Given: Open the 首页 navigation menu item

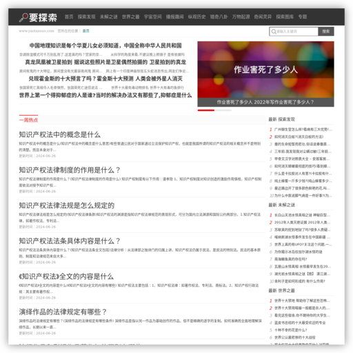Looking at the screenshot, I should click(69, 17).
